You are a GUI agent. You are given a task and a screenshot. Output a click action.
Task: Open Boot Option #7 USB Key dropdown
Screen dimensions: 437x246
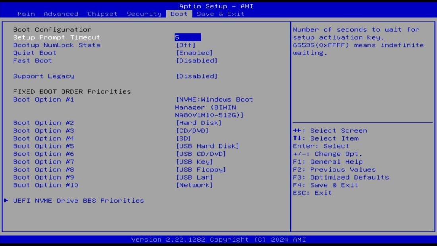coord(194,162)
